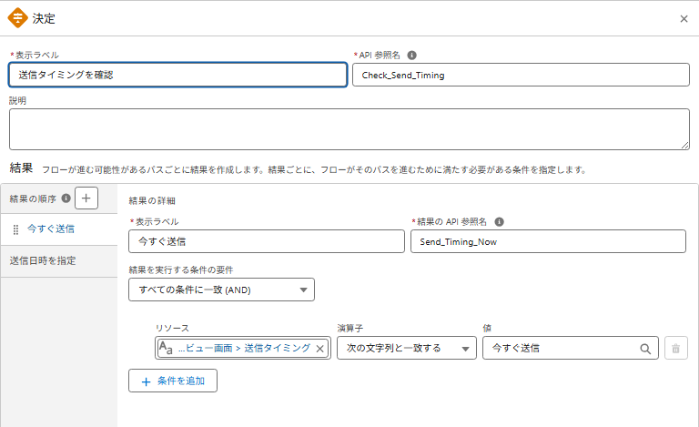
Task: Click the 条件を追加 button
Action: 173,381
